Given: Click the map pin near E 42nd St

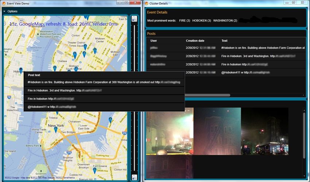Looking at the screenshot, I should [x=95, y=51].
